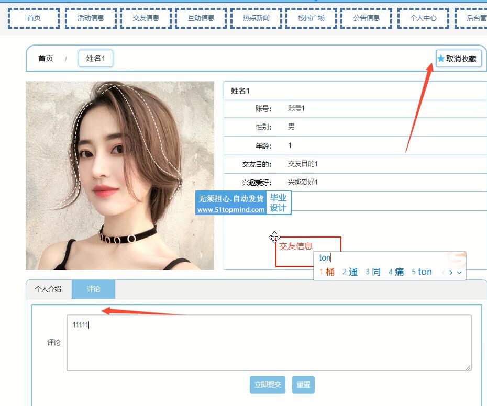Click the 重置 button
The width and height of the screenshot is (487, 406).
coord(303,385)
